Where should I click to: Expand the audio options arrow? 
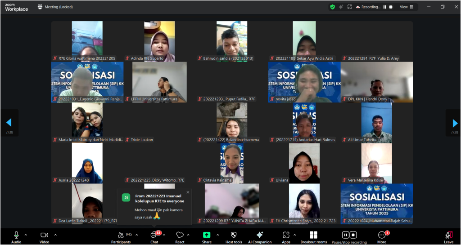[x=26, y=235]
